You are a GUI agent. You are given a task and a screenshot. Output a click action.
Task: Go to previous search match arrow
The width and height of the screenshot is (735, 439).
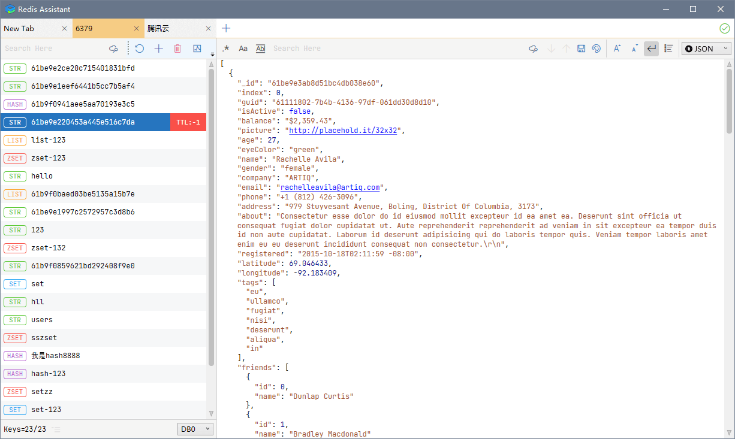(566, 49)
